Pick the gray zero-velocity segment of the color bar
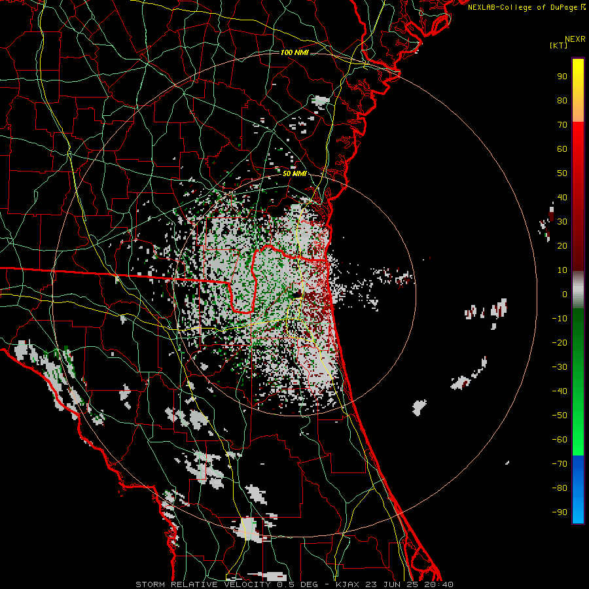Viewport: 589px width, 589px height. coord(578,290)
